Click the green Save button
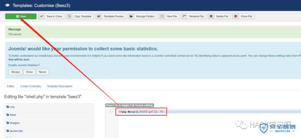Screen dimensions: 301x138 pos(21,16)
